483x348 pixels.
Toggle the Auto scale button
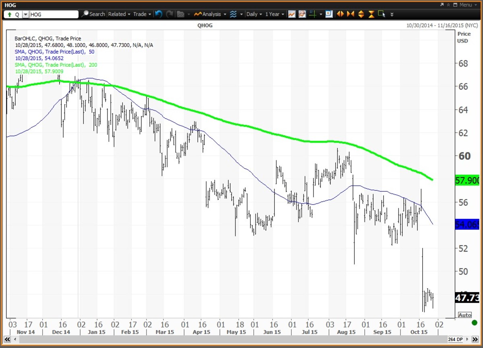coord(464,315)
